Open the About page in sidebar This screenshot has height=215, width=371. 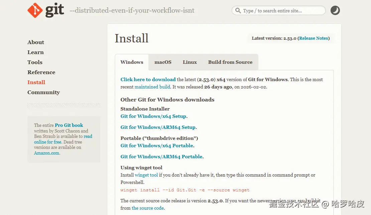36,42
